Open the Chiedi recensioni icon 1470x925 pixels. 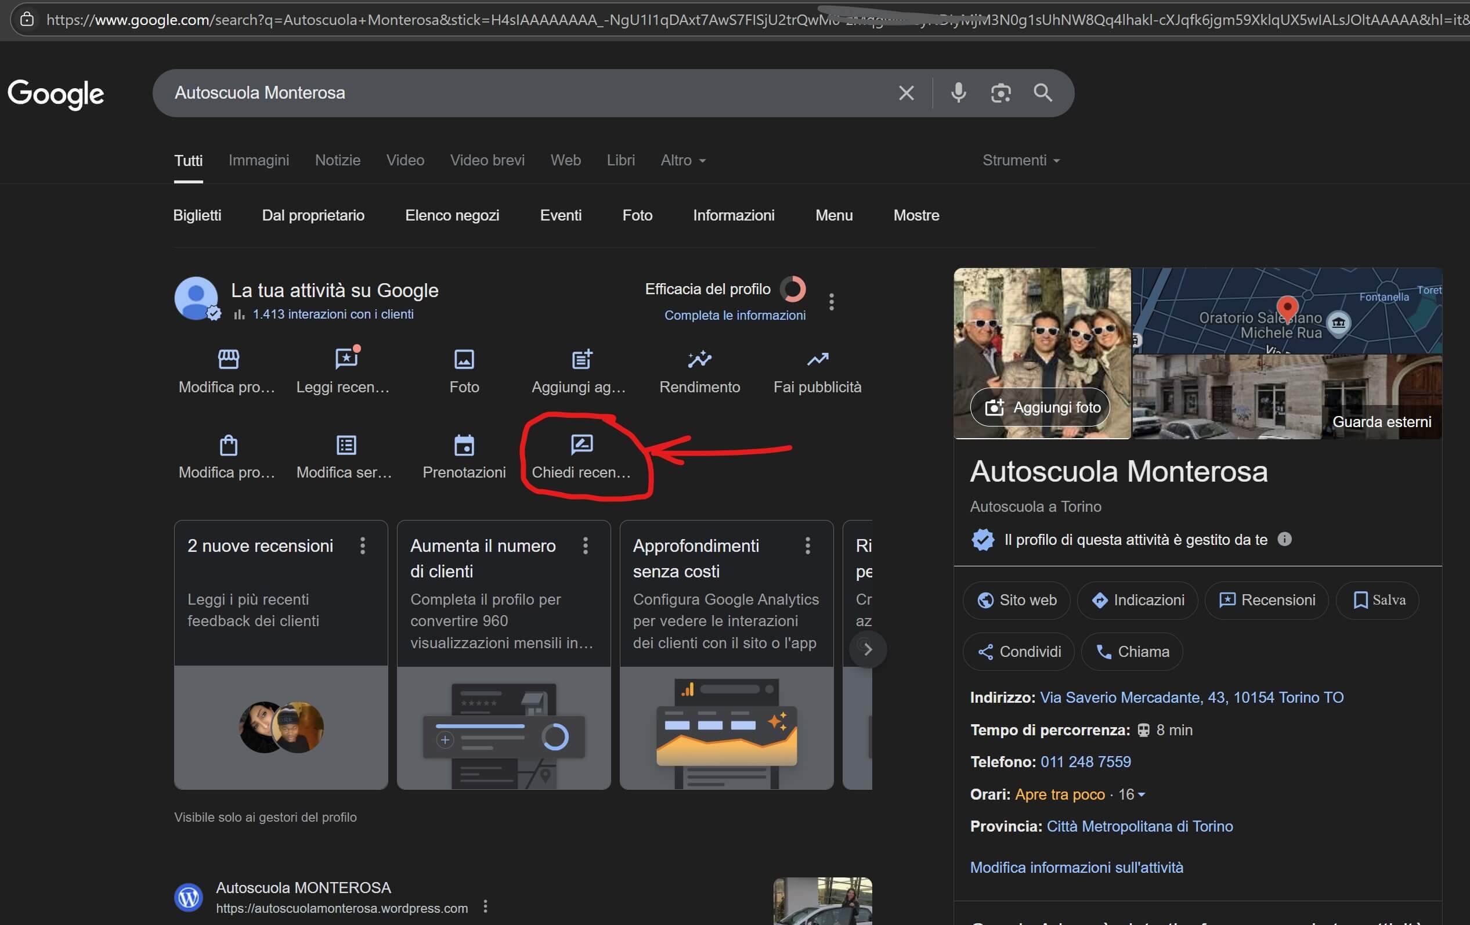(x=581, y=445)
